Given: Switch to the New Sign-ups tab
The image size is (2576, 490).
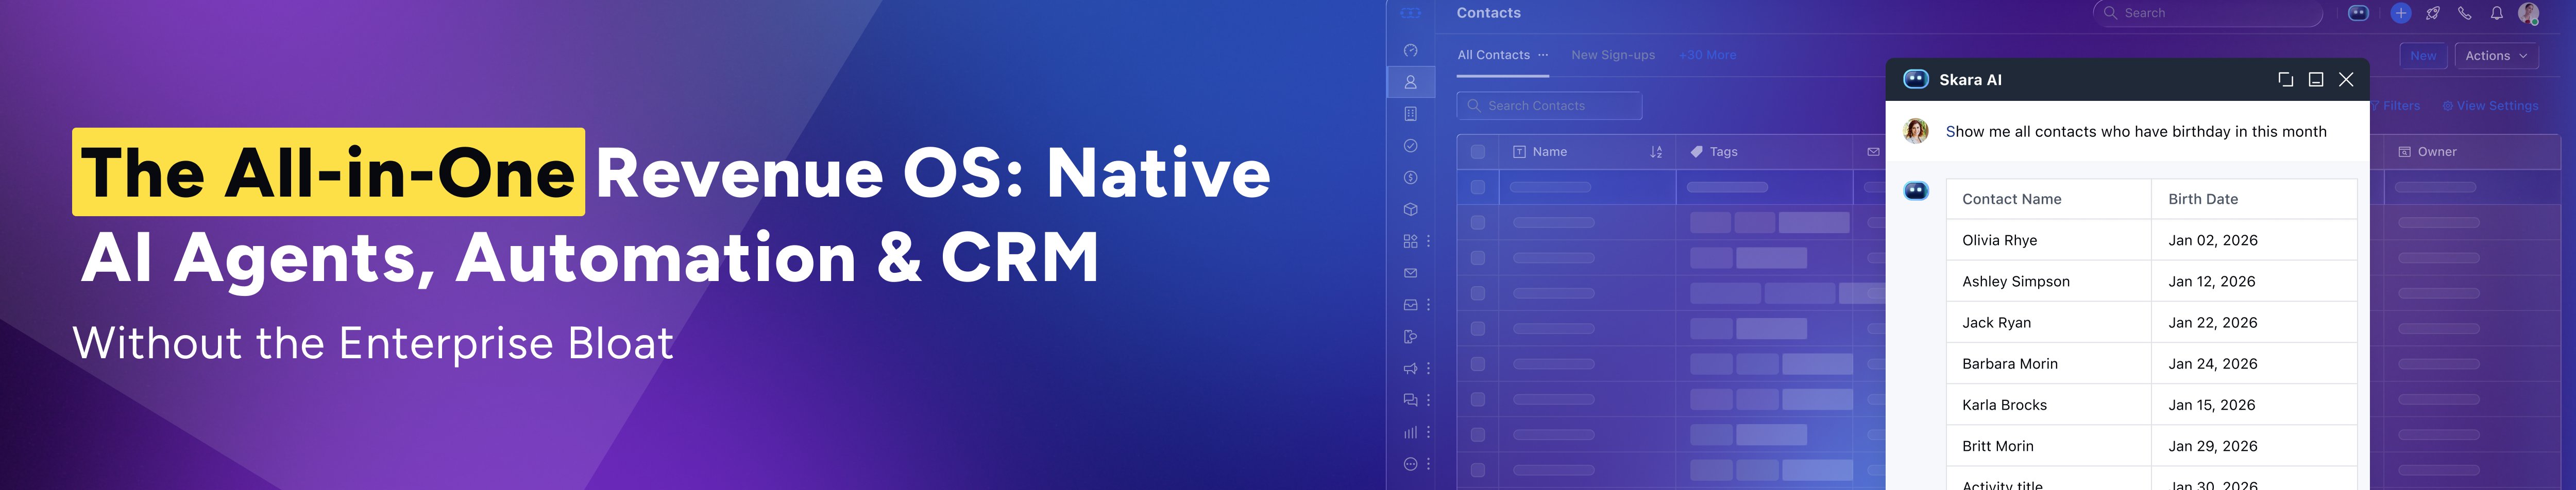Looking at the screenshot, I should pos(1613,55).
